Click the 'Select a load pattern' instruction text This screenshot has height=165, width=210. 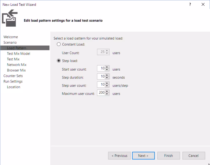88,38
